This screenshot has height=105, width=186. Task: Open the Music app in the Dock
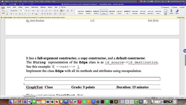click(79, 102)
